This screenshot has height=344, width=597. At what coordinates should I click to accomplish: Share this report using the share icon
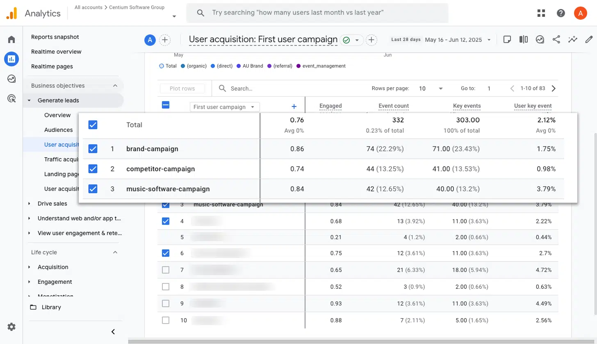(x=556, y=39)
